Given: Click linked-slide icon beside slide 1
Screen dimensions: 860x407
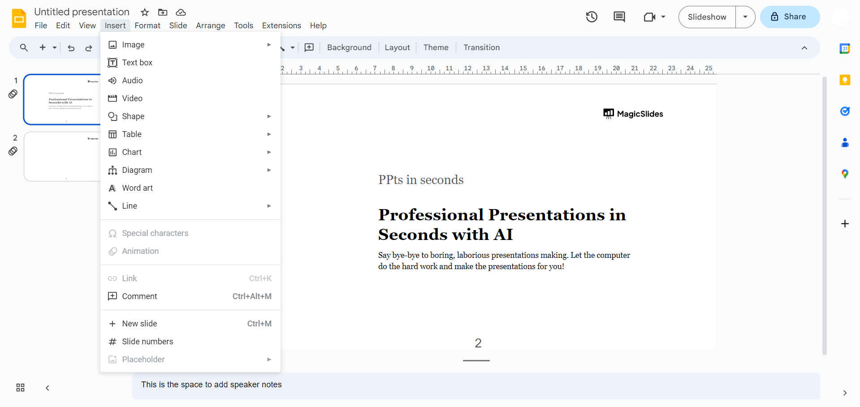Looking at the screenshot, I should tap(13, 94).
